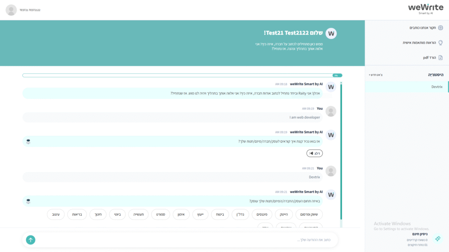
Task: Click the PDF file download icon
Action: 440,57
